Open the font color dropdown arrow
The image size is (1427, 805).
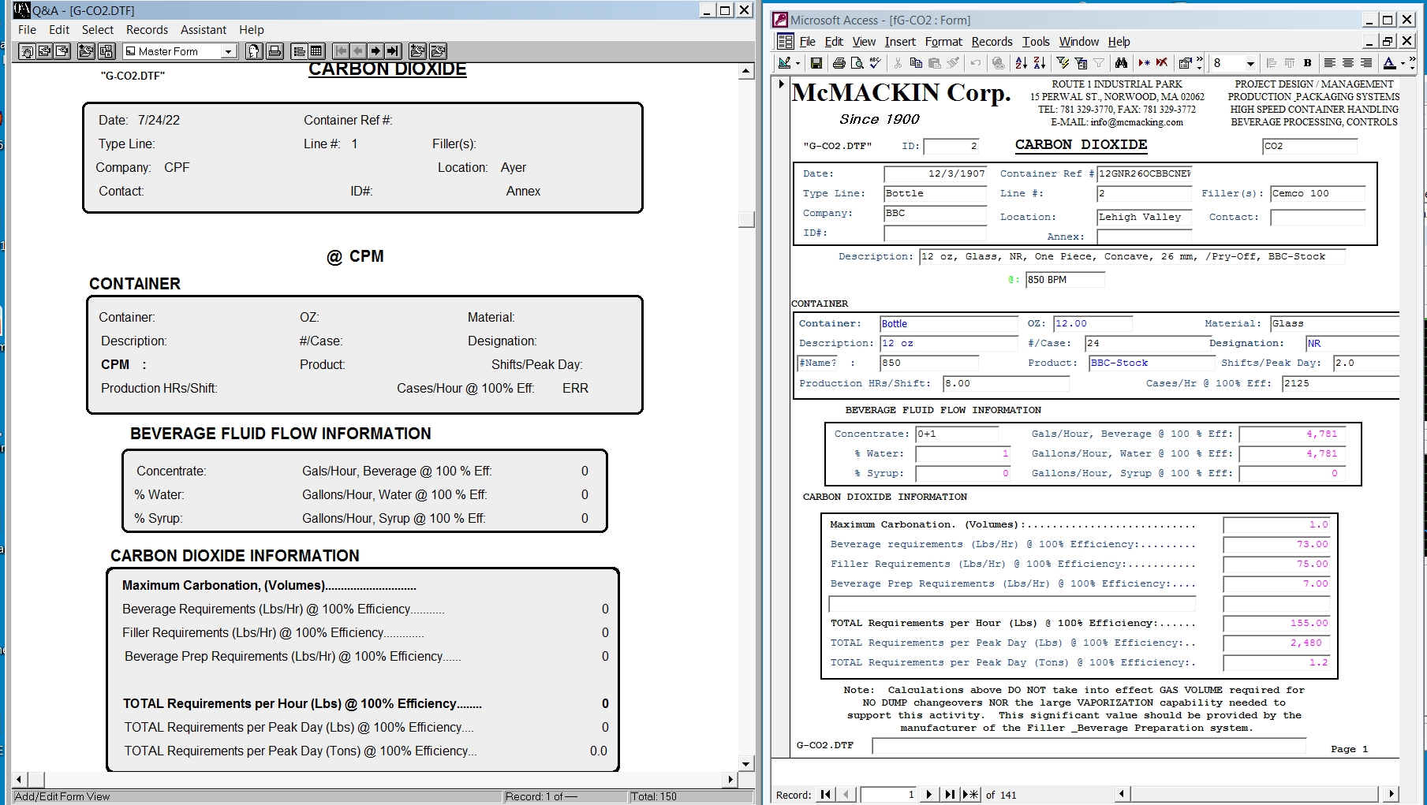click(1403, 63)
